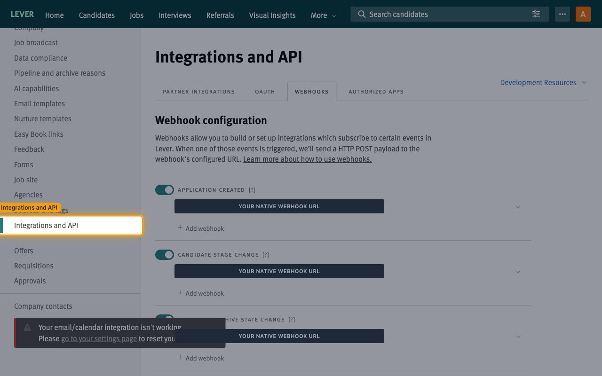Toggle Candidate Stage Change webhook switch

click(x=165, y=255)
